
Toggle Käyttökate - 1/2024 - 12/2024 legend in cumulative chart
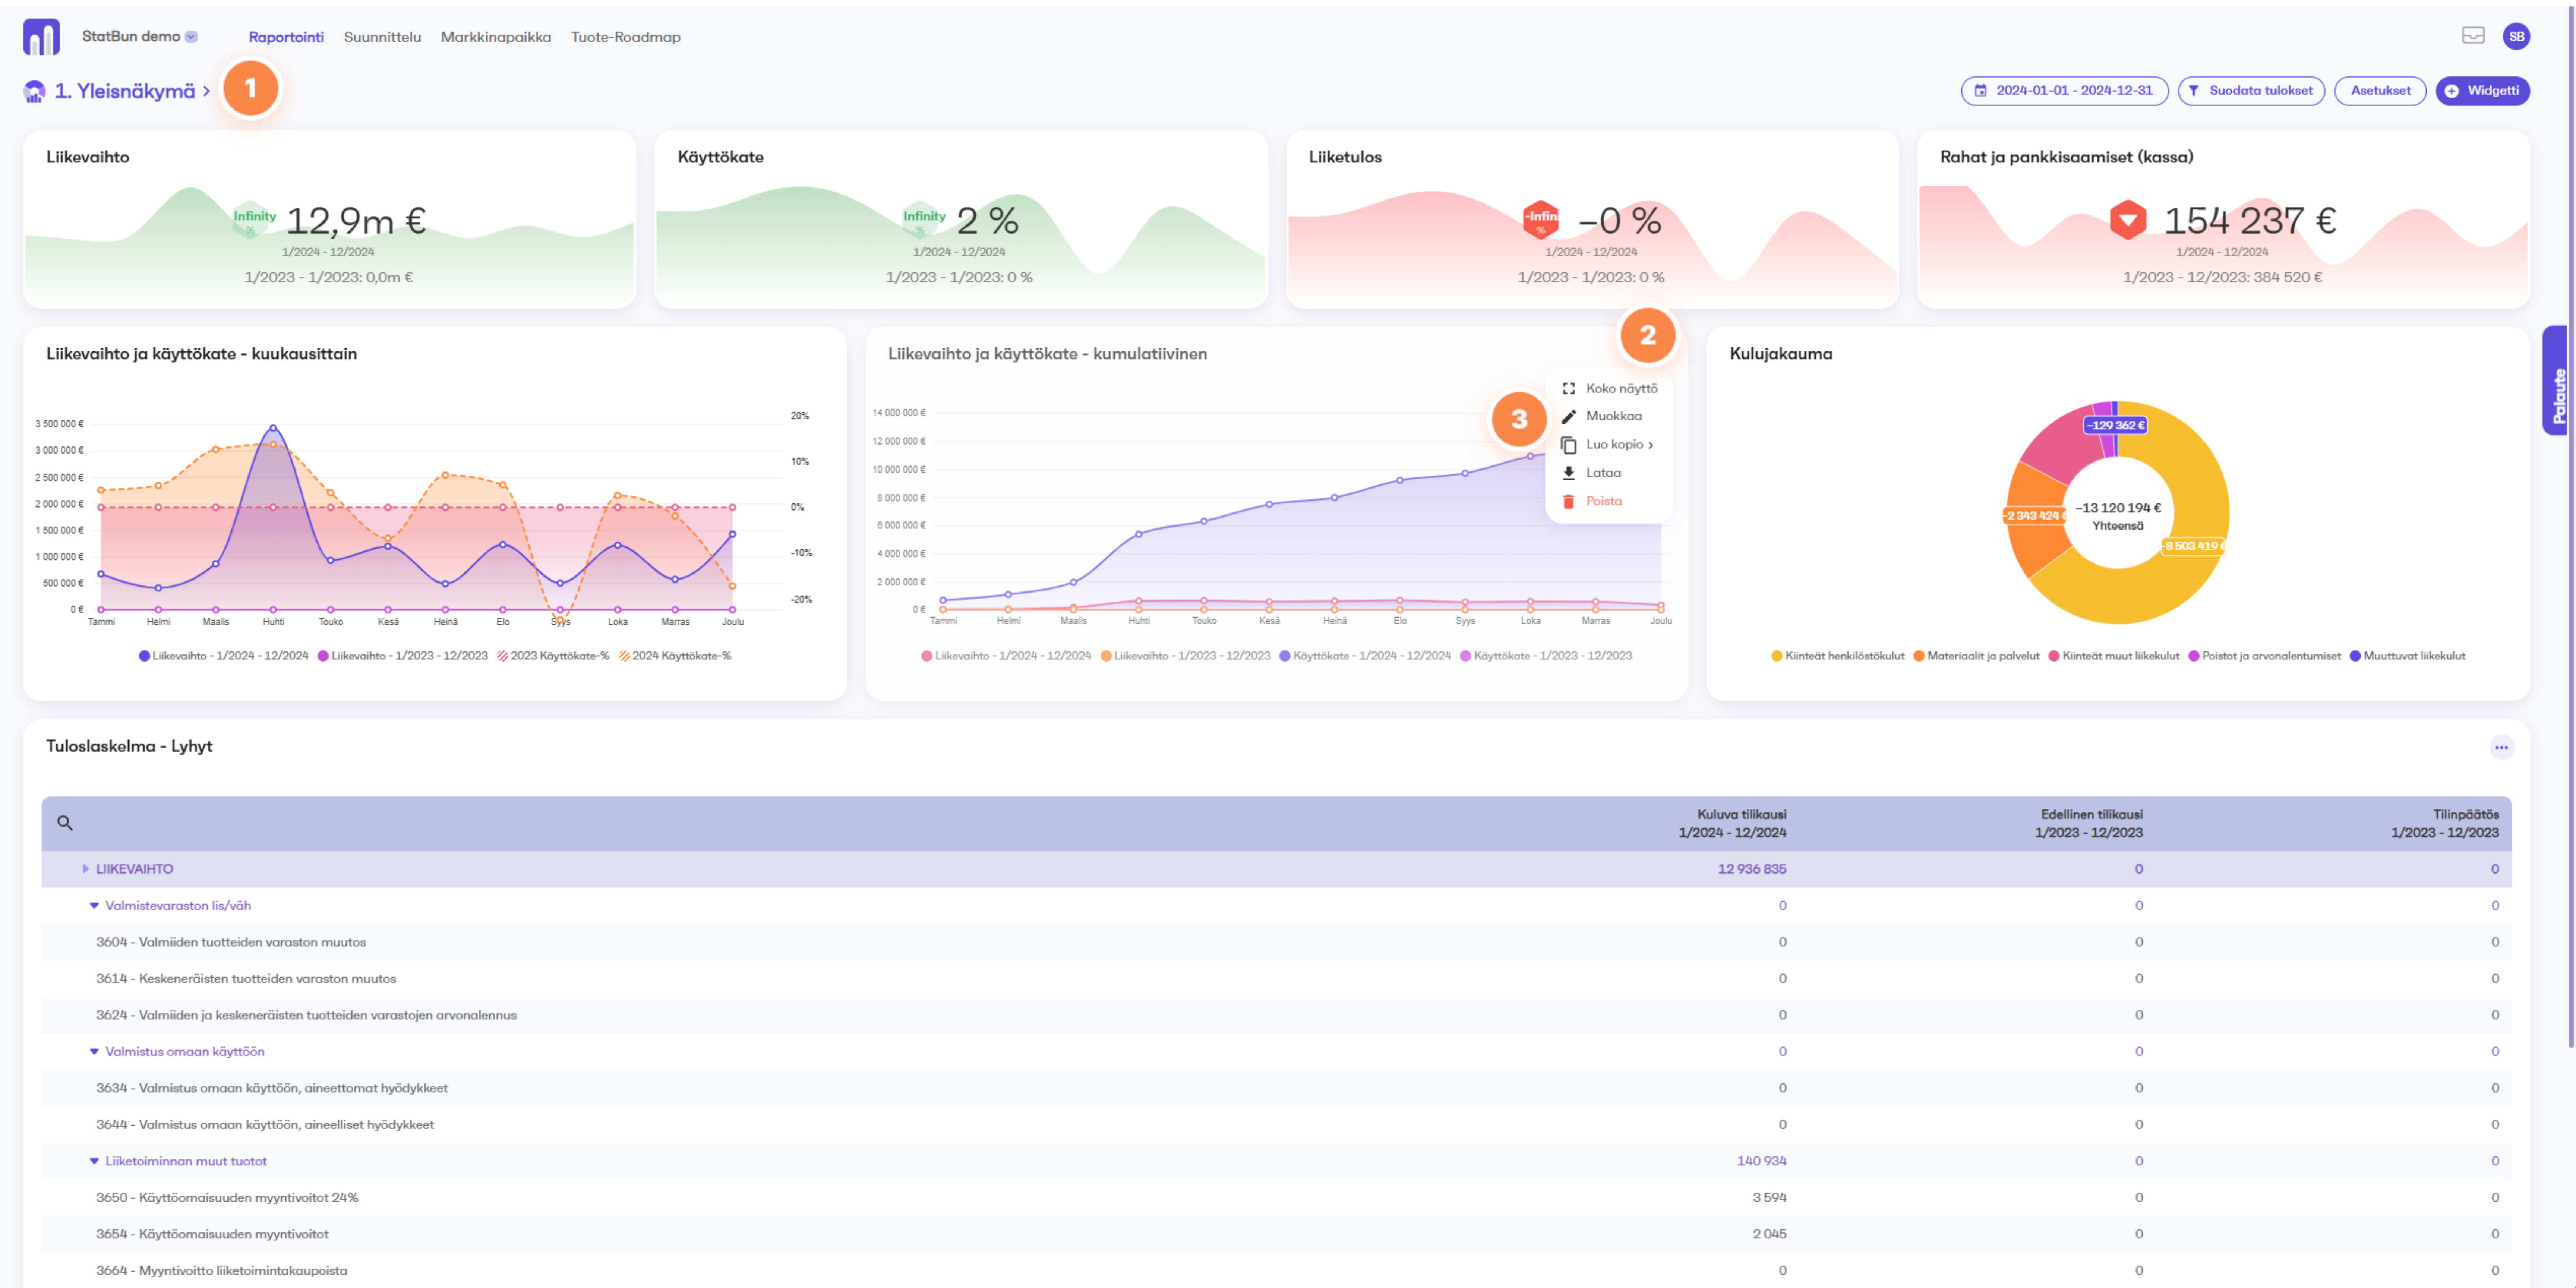[1365, 656]
